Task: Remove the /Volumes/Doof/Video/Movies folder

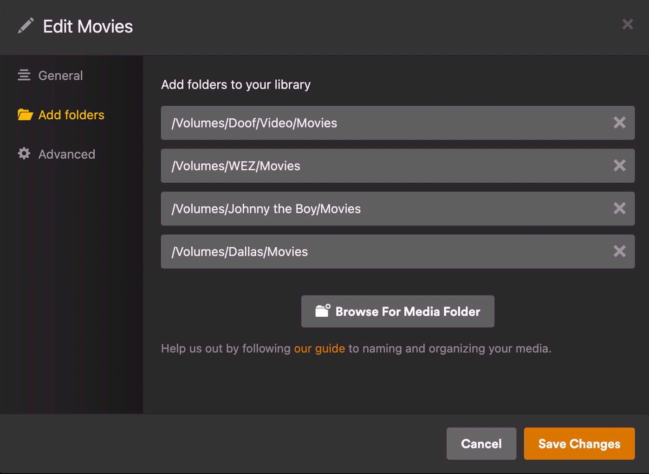Action: (619, 123)
